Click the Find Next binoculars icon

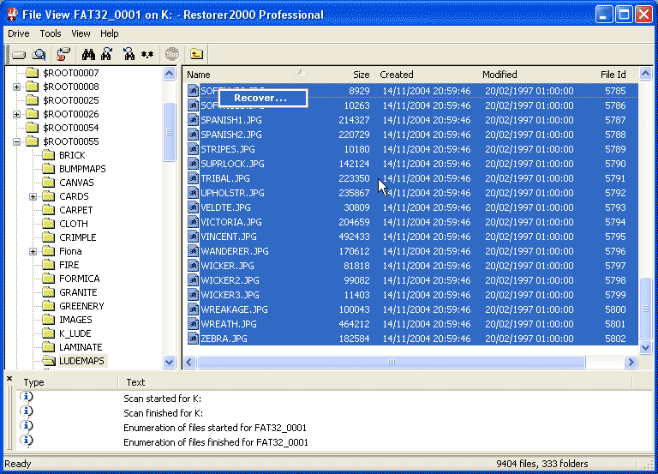pos(106,54)
